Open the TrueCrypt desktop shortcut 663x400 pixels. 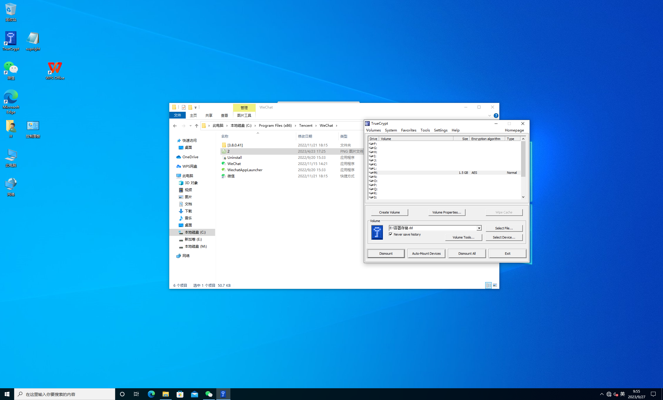(x=11, y=41)
